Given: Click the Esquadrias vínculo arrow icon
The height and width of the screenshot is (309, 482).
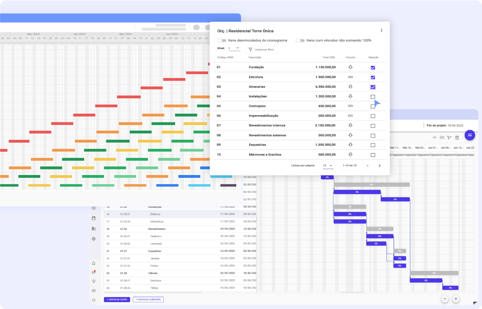Looking at the screenshot, I should (350, 145).
